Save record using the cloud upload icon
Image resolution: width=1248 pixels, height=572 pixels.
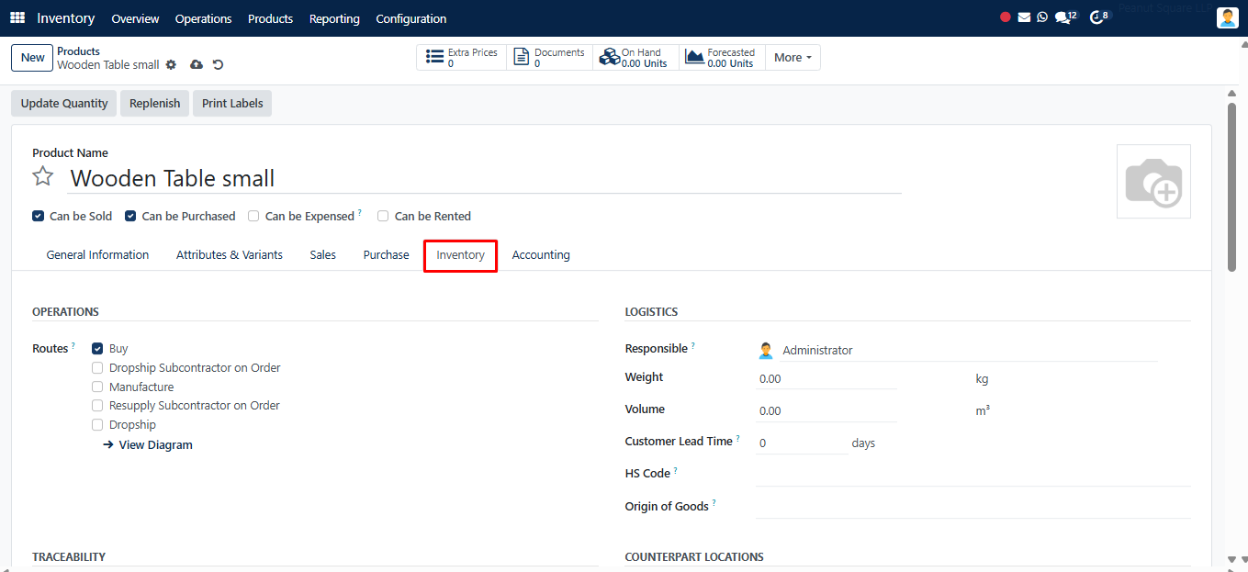[196, 65]
